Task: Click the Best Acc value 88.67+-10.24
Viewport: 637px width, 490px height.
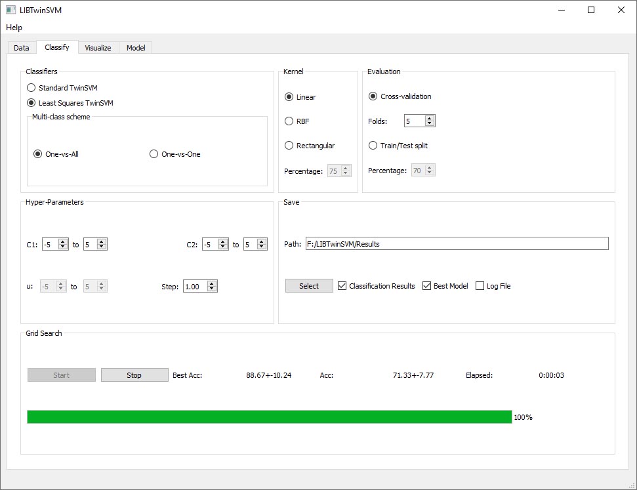Action: tap(268, 375)
